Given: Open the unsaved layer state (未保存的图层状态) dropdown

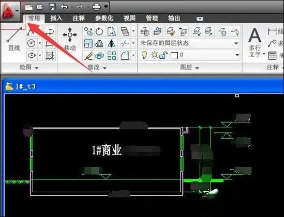Looking at the screenshot, I should tap(189, 43).
